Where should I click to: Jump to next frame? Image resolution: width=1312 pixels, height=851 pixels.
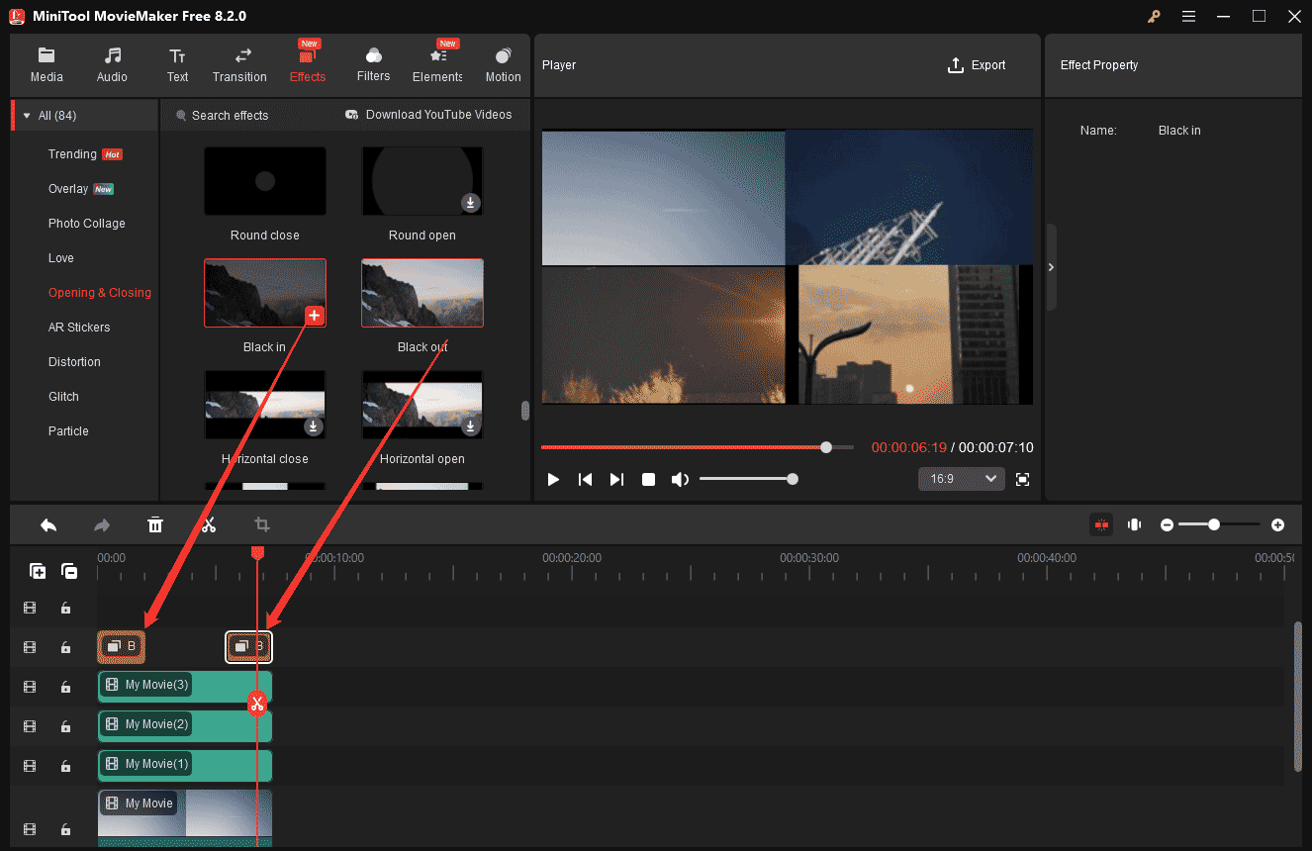tap(616, 480)
